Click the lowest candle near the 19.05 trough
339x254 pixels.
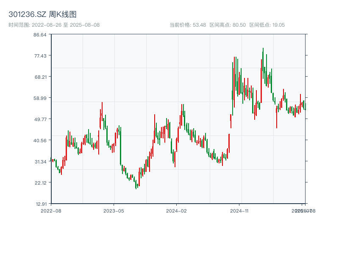click(x=136, y=185)
